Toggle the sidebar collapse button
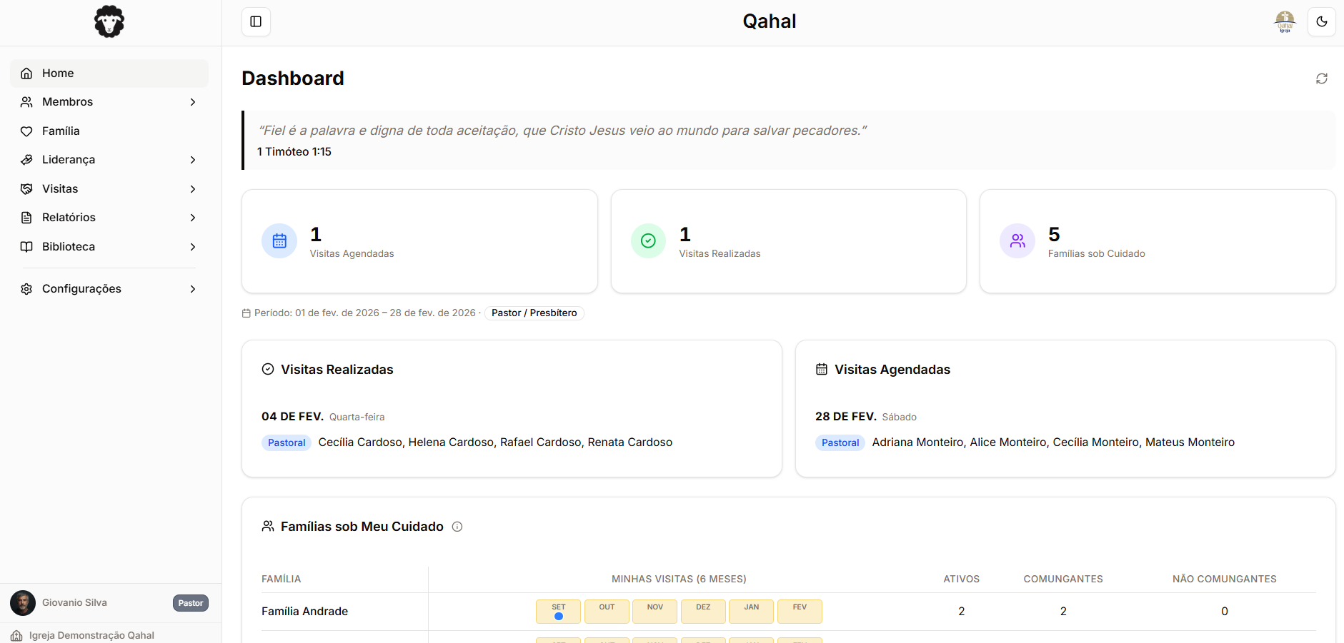1344x643 pixels. pos(255,21)
